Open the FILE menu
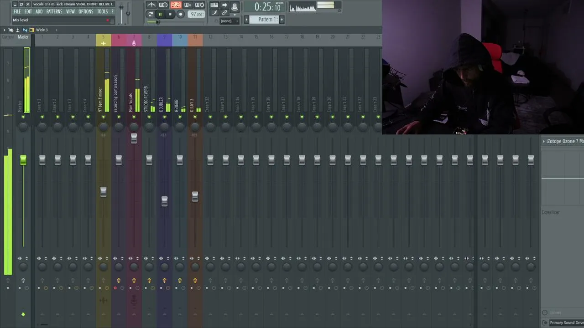 [17, 11]
